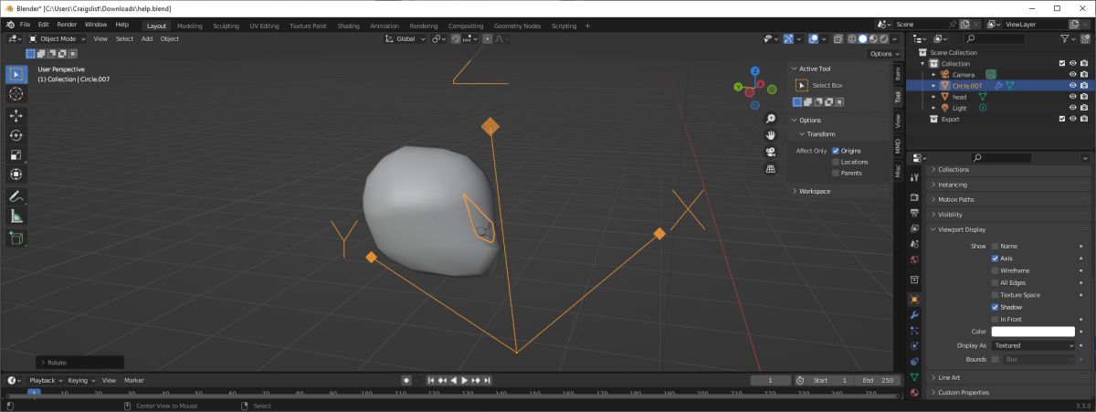Expand the Workspace panel

click(815, 191)
